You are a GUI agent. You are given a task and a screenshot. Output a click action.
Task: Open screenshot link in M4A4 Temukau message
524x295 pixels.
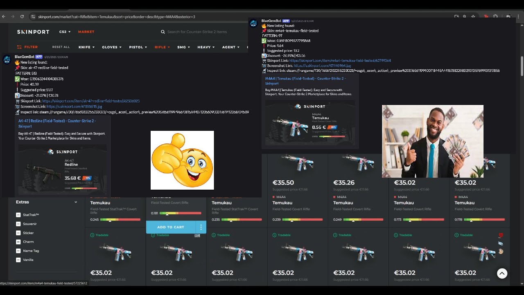[x=322, y=66]
